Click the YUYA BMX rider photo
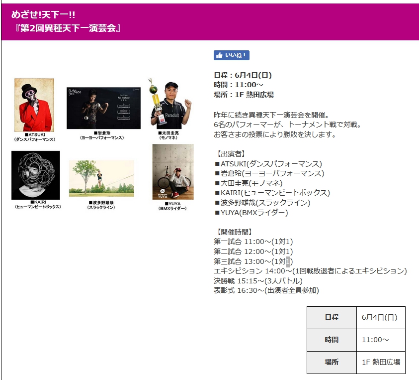Viewport: 419px width, 380px height. point(173,172)
